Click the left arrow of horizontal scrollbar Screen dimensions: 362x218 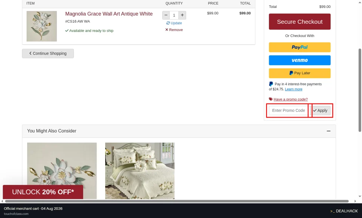click(x=2, y=201)
